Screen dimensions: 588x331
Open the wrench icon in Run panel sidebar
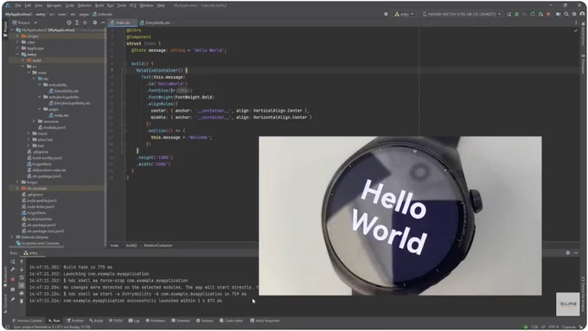coord(13,270)
